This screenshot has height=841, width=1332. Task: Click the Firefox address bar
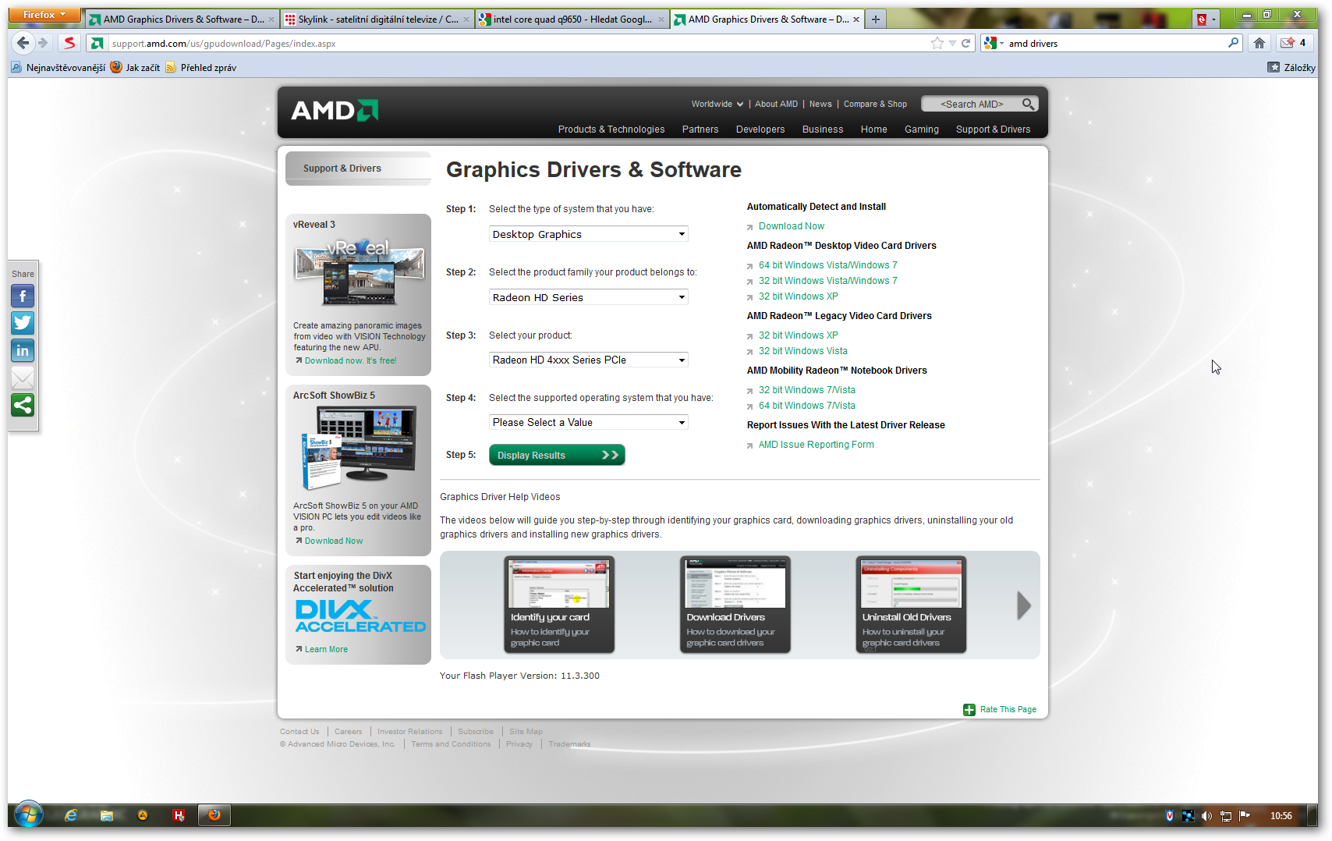tap(515, 44)
